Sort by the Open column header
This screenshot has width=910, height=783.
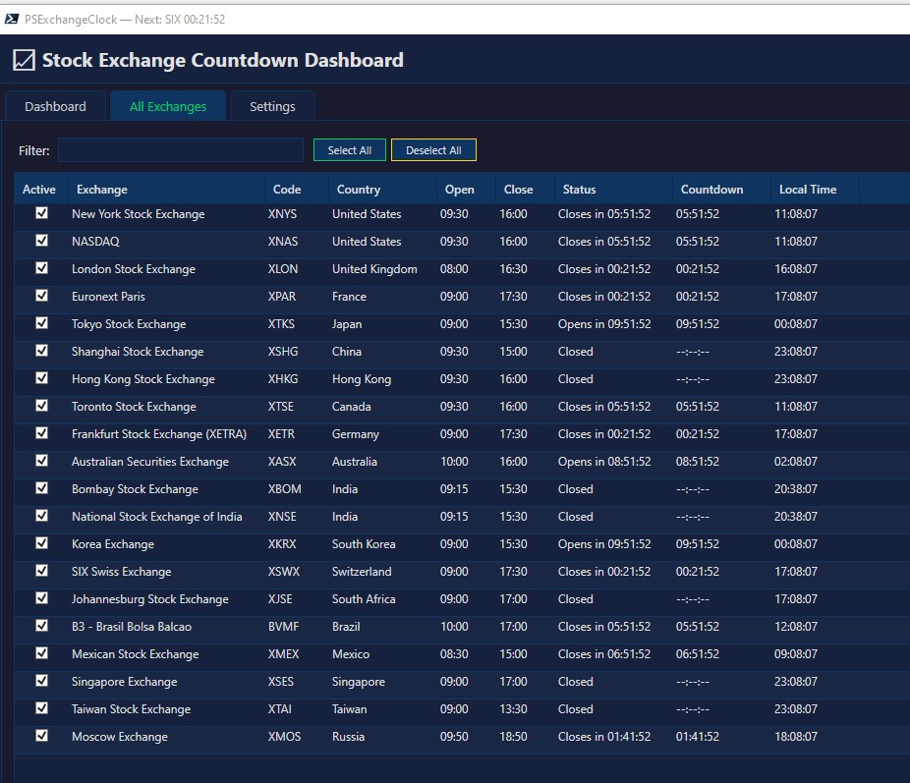click(466, 189)
